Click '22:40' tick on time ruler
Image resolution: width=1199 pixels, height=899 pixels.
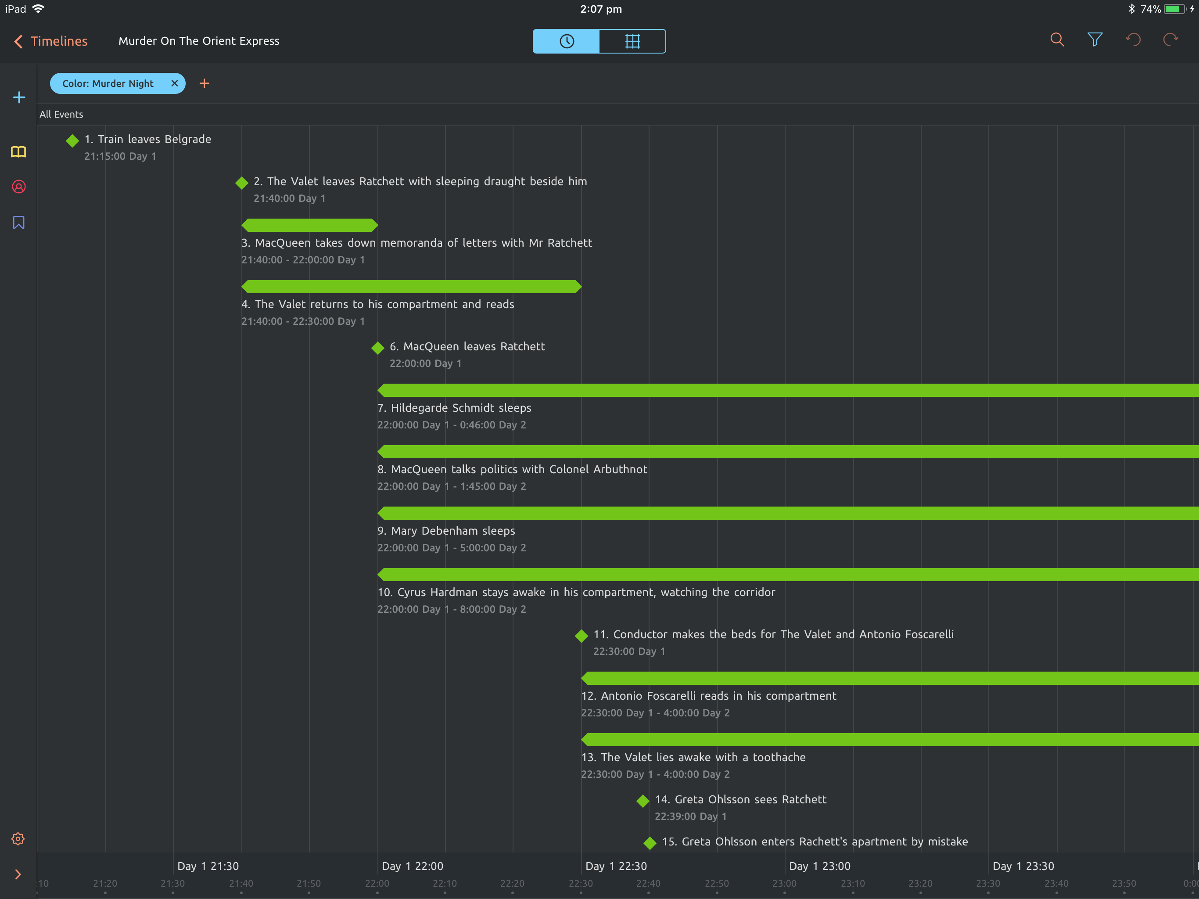coord(648,883)
